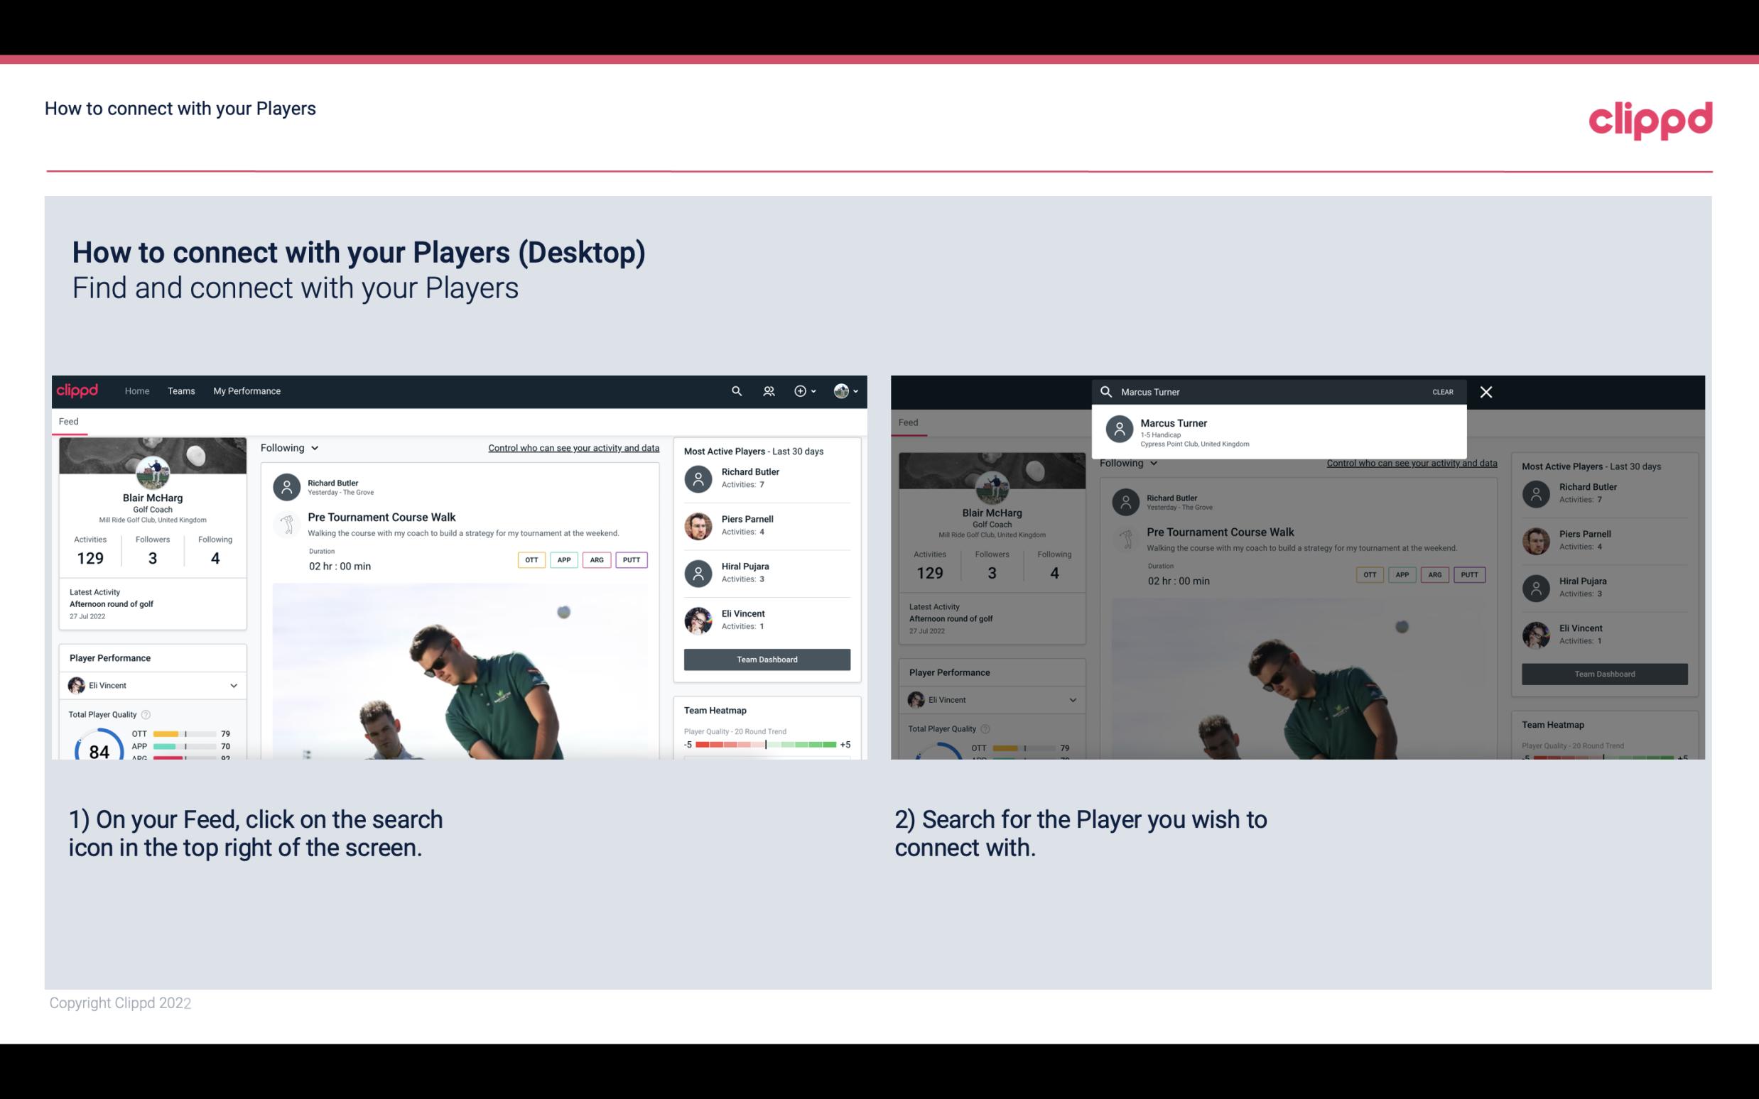Click the OTT performance tag icon
The image size is (1759, 1099).
point(531,558)
